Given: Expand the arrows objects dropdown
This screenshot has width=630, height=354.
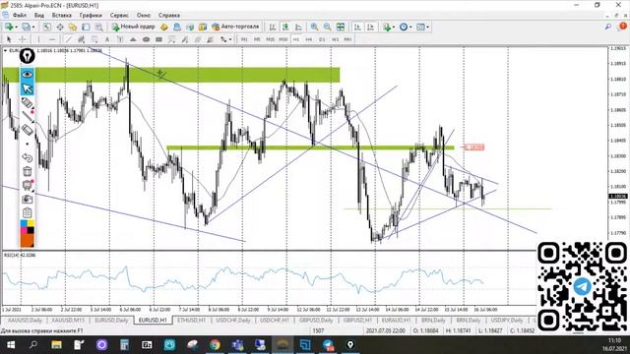Looking at the screenshot, I should pyautogui.click(x=229, y=39).
